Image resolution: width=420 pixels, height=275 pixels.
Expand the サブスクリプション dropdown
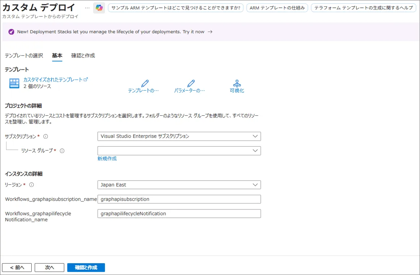179,136
